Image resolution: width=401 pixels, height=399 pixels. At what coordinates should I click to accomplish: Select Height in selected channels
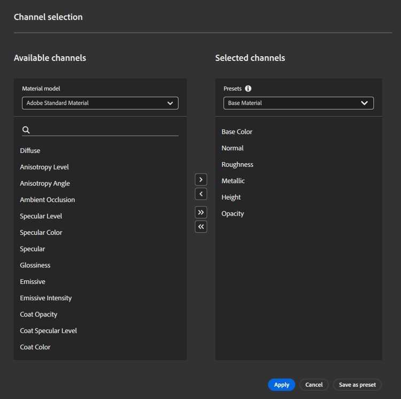(231, 197)
